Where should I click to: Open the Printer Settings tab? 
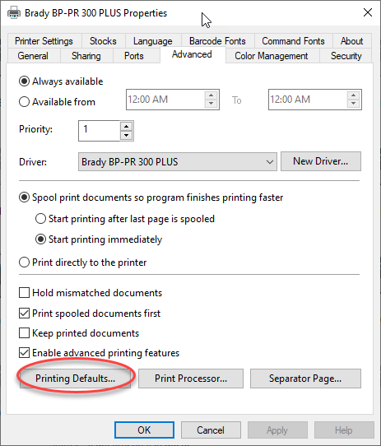[x=44, y=41]
